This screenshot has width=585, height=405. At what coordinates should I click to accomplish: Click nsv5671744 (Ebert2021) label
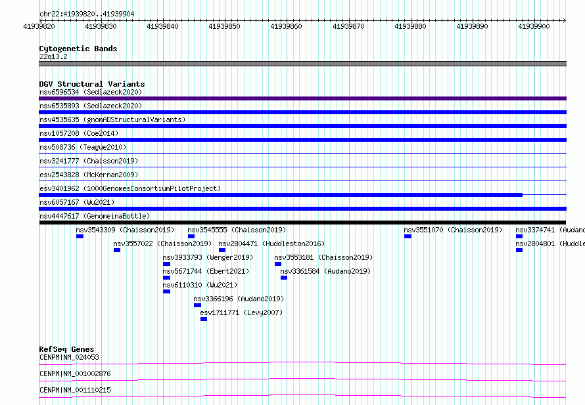[206, 271]
